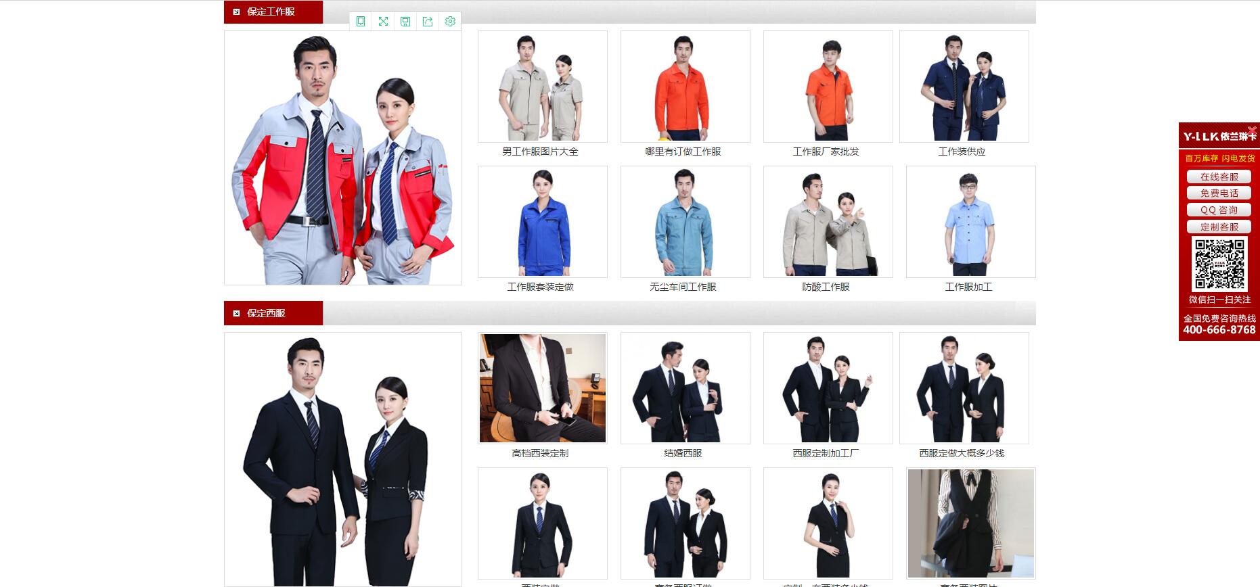Click the 免费电话 button

[x=1219, y=193]
